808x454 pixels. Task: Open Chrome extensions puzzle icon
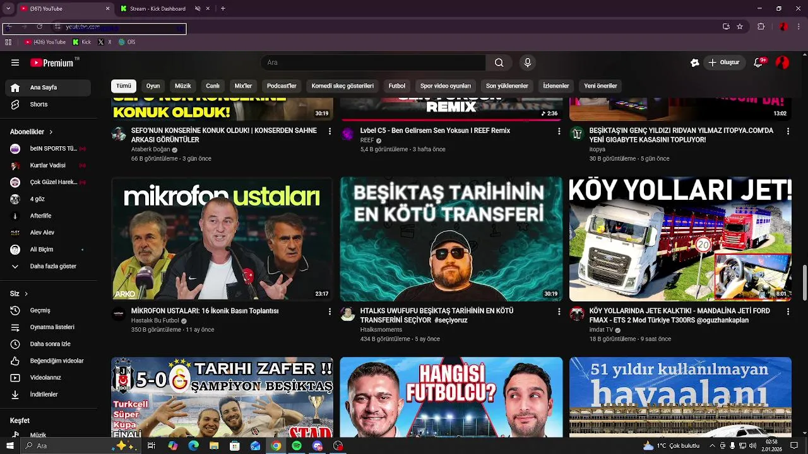tap(761, 26)
